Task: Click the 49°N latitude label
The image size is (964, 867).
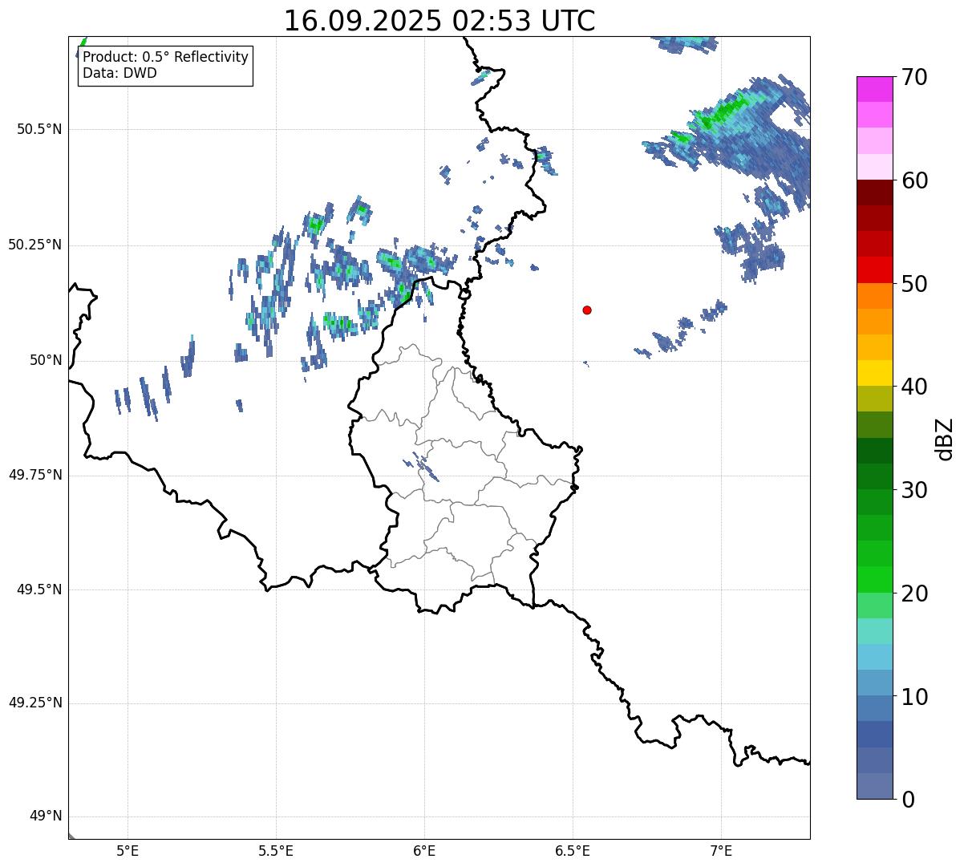Action: pyautogui.click(x=46, y=816)
